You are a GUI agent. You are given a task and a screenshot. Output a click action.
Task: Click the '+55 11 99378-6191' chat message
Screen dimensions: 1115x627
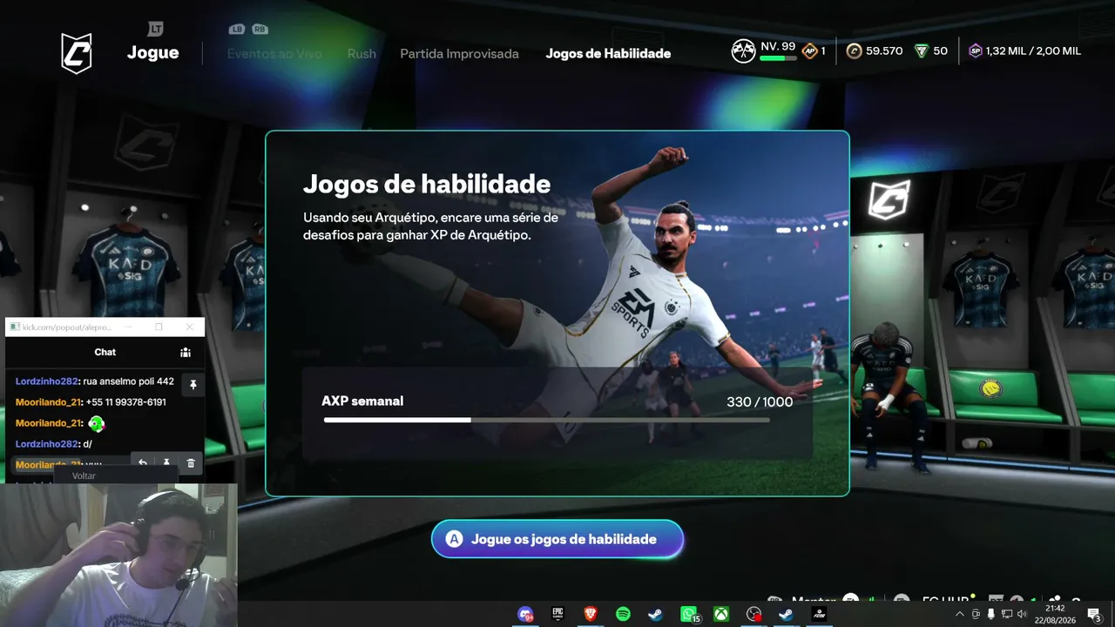125,402
